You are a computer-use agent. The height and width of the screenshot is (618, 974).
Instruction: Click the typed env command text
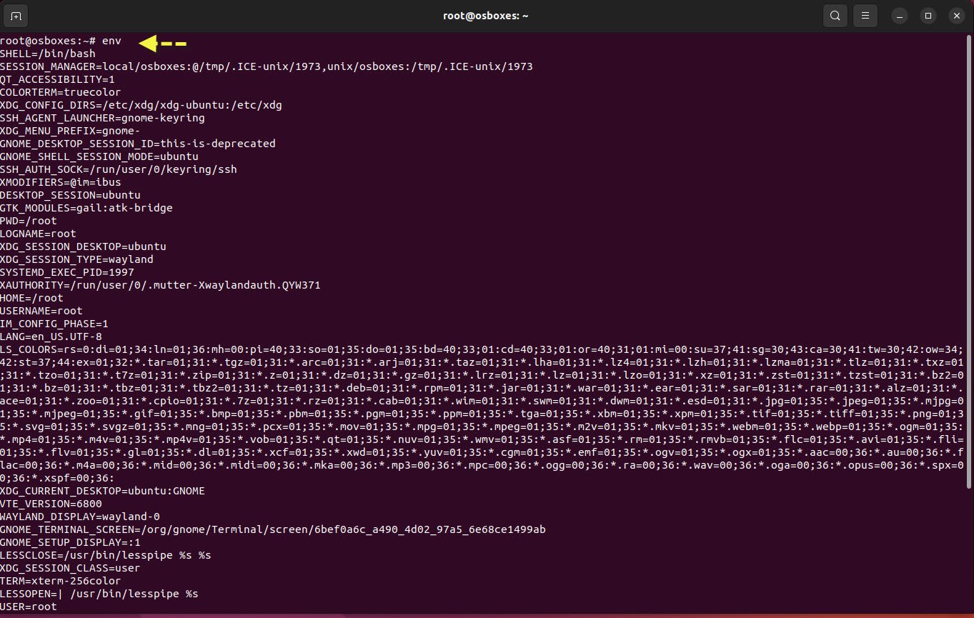[x=111, y=41]
